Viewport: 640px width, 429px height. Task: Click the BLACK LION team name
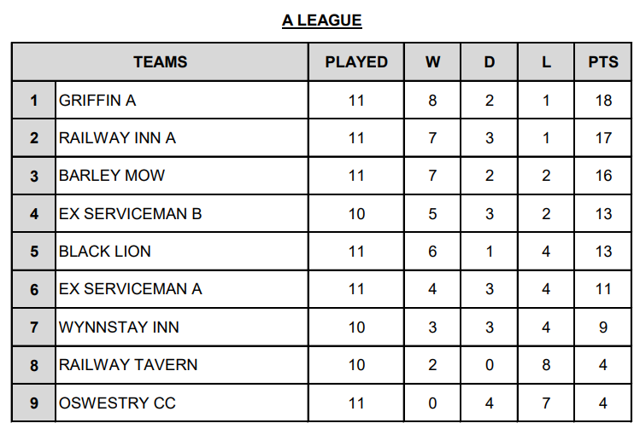click(x=104, y=252)
